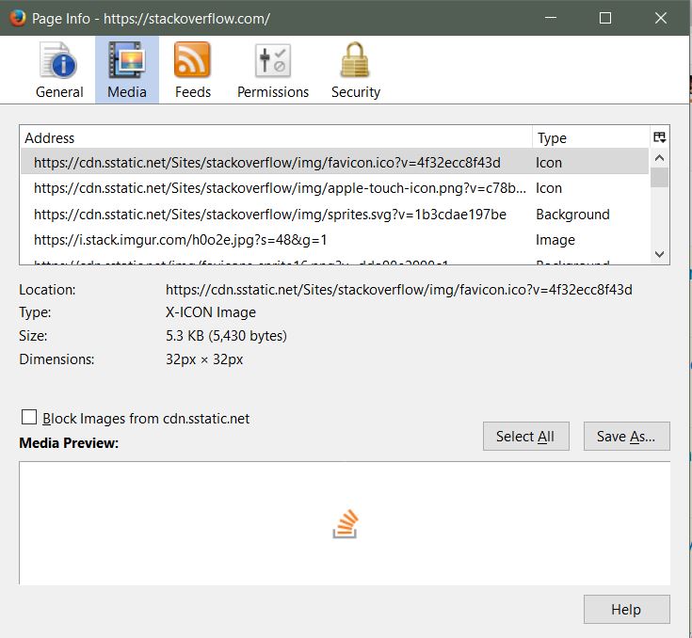This screenshot has width=692, height=638.
Task: Sort list by Address column header
Action: coord(276,137)
